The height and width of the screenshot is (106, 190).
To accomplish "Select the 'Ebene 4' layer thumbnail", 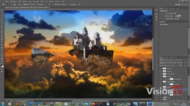I will (x=164, y=69).
